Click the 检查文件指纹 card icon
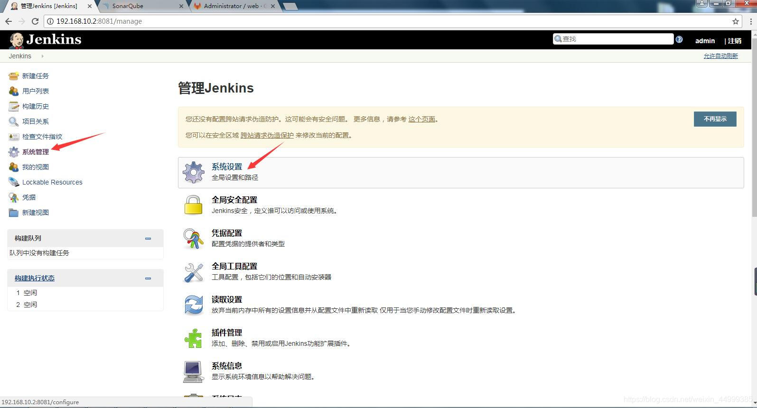Viewport: 757px width, 408px height. click(14, 137)
